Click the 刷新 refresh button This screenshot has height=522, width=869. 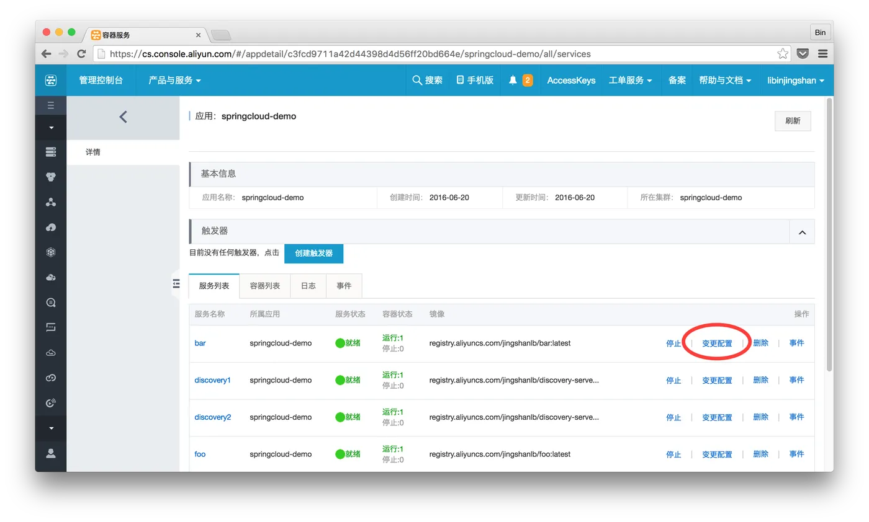point(793,121)
